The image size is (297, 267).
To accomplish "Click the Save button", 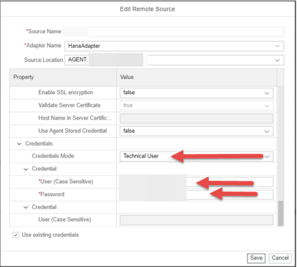I will 256,258.
